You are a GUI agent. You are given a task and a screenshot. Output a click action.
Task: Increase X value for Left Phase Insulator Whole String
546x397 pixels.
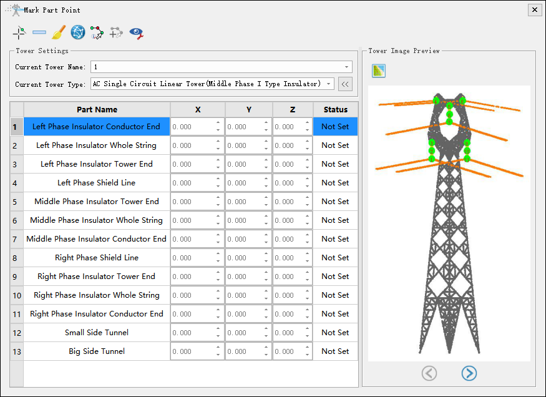218,142
